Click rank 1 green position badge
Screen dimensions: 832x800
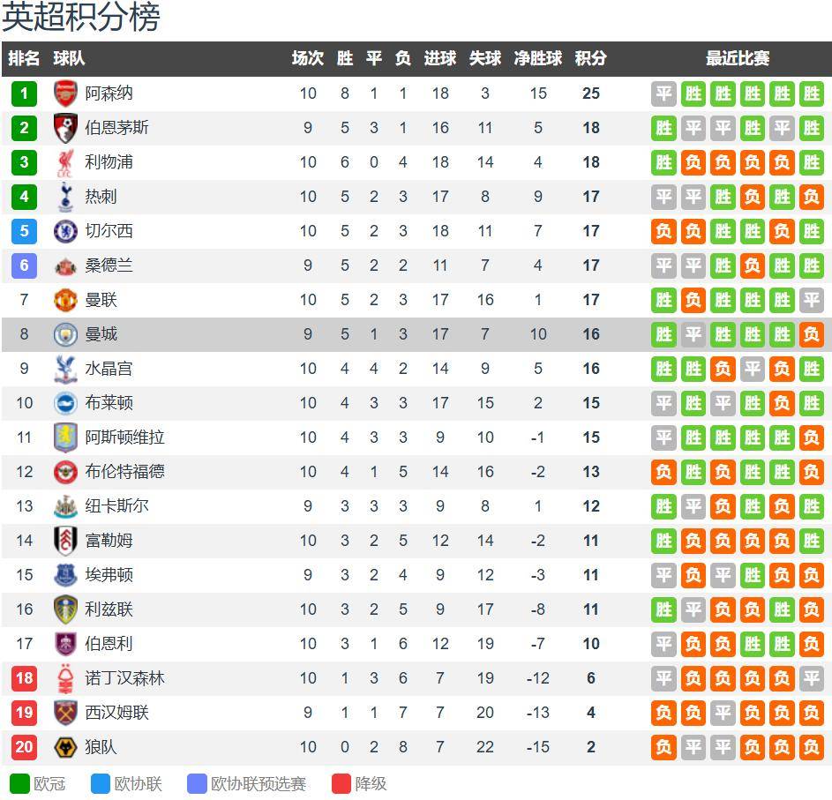24,93
